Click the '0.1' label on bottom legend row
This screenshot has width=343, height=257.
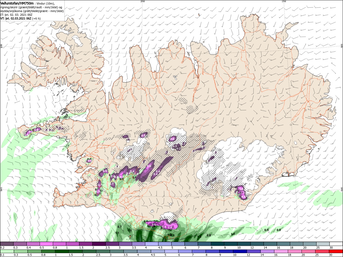[x=2, y=255]
